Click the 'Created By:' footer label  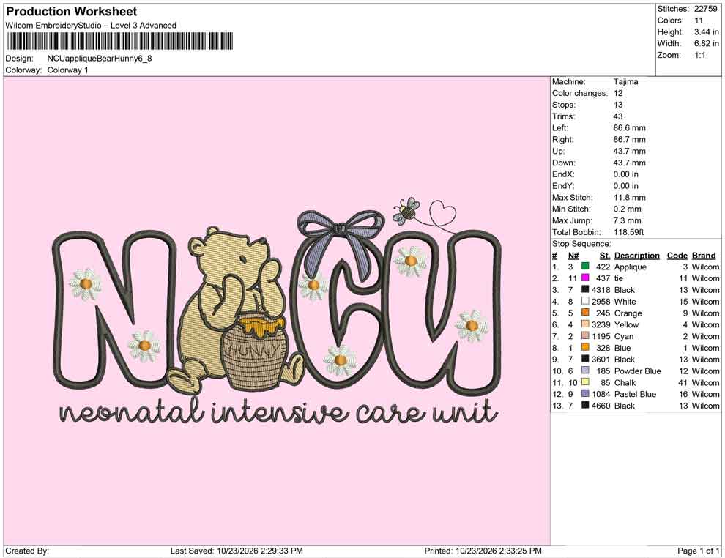(x=27, y=551)
